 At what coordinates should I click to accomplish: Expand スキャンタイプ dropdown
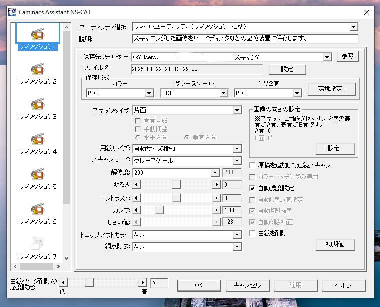point(237,110)
